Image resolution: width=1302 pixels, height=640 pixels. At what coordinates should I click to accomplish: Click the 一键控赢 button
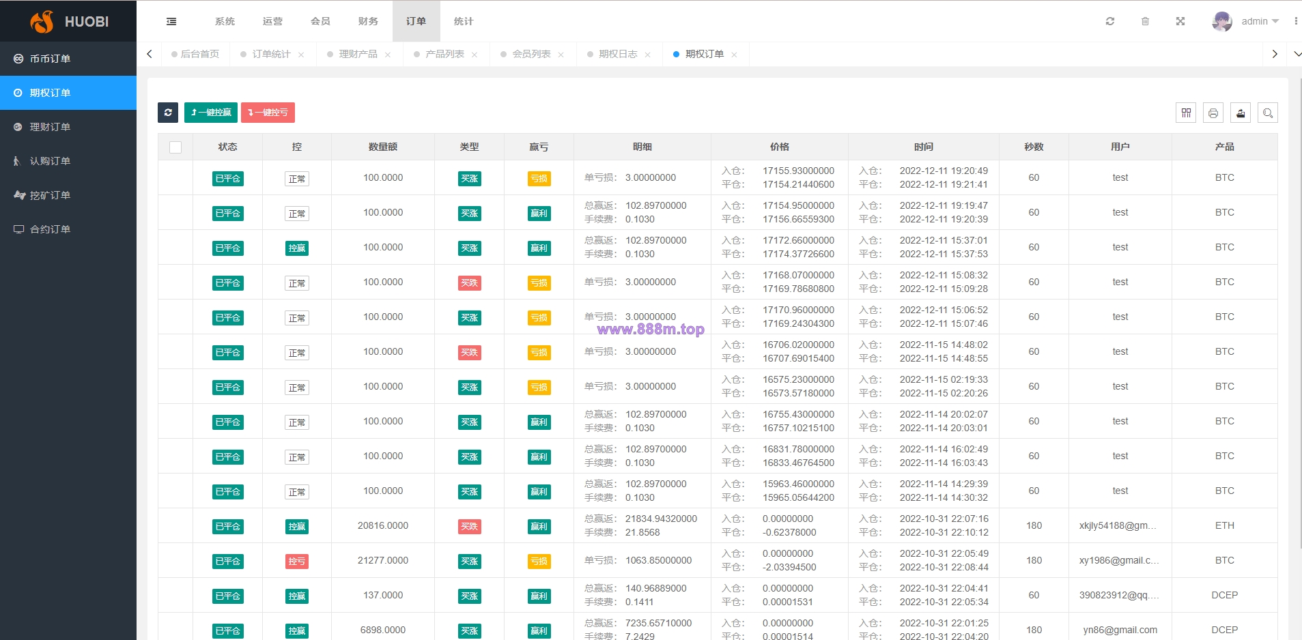[x=211, y=113]
